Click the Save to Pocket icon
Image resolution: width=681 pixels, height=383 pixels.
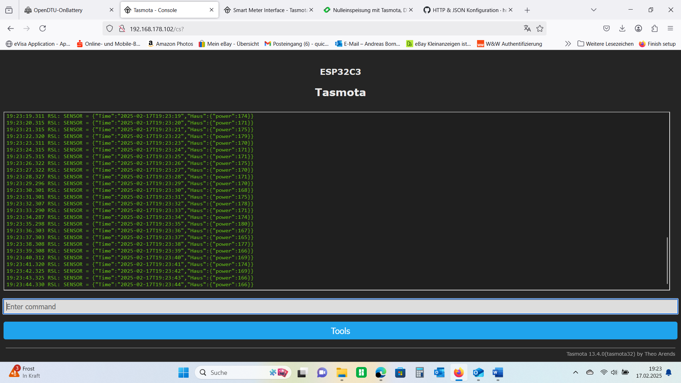click(x=607, y=28)
